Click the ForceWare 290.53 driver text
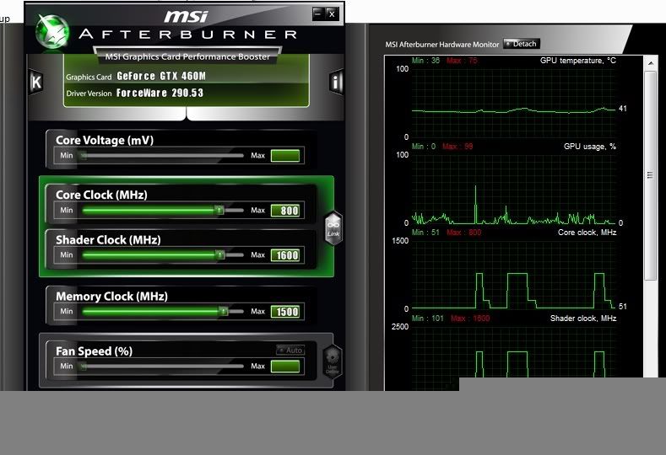The image size is (666, 455). point(160,93)
